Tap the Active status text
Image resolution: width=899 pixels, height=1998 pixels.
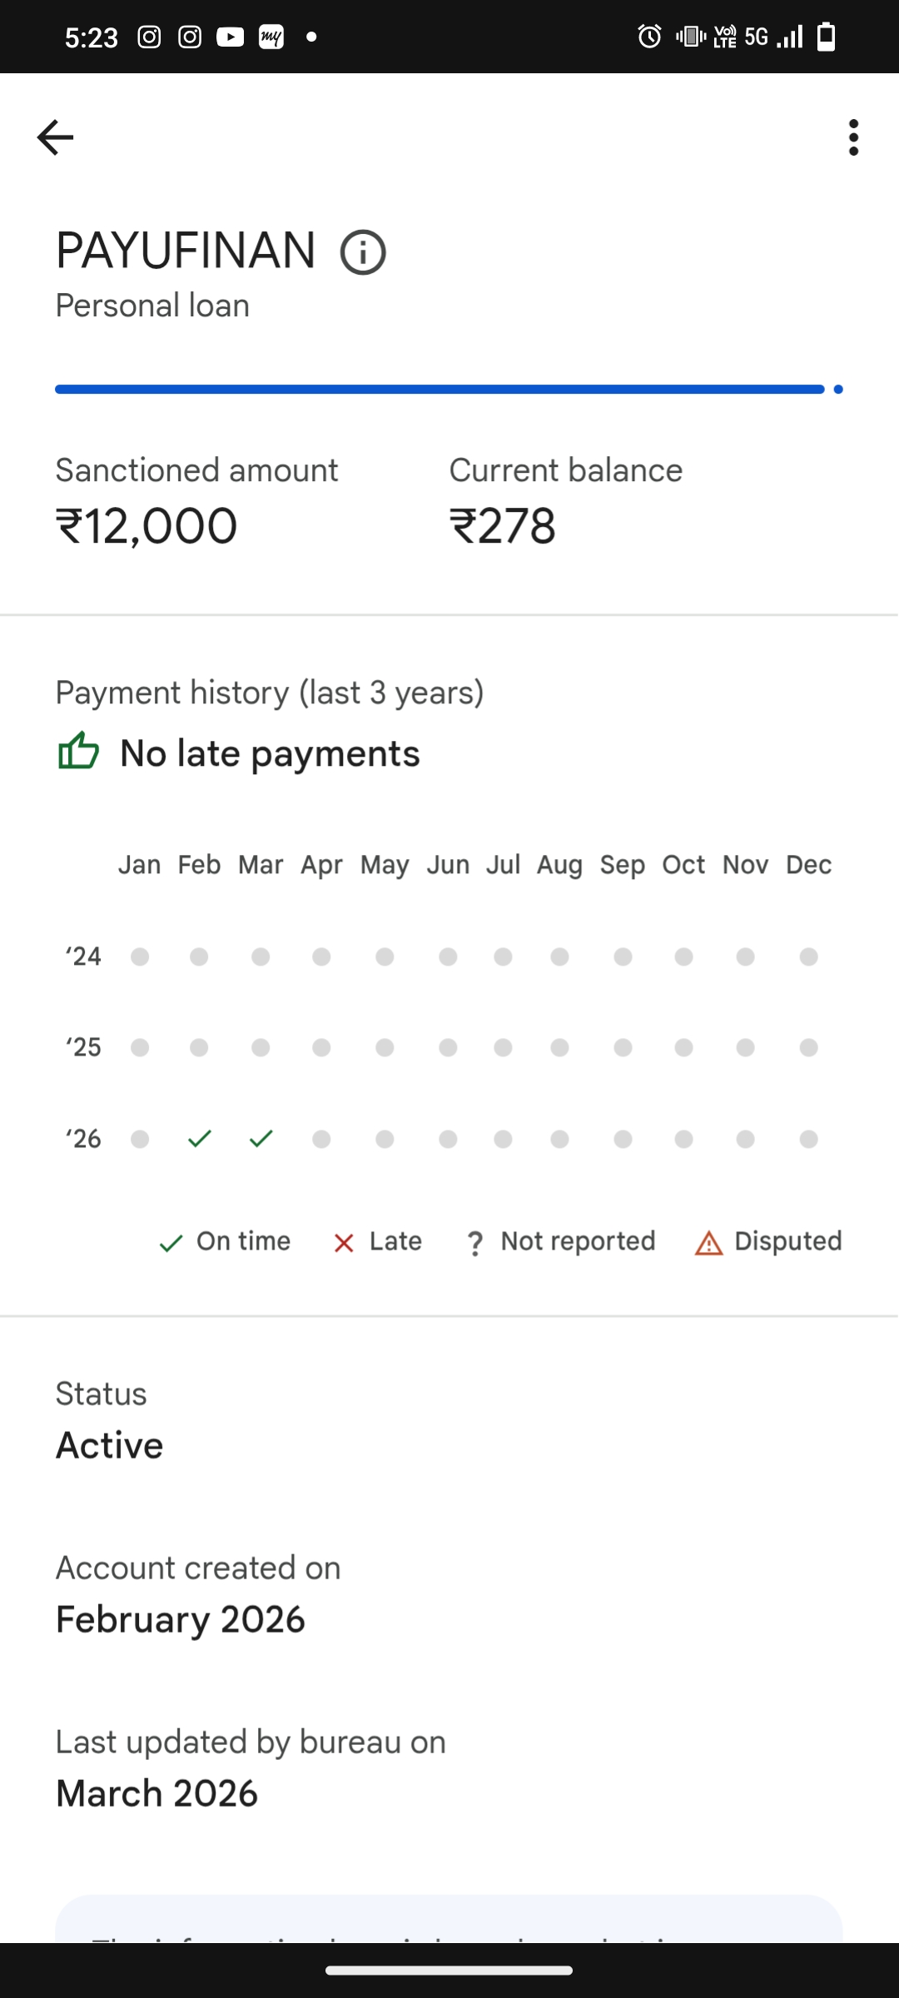[x=110, y=1445]
